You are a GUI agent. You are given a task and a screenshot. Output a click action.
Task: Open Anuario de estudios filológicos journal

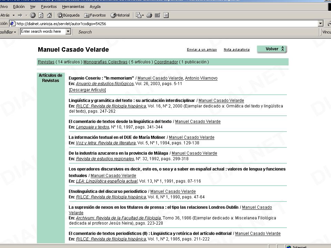click(x=105, y=84)
